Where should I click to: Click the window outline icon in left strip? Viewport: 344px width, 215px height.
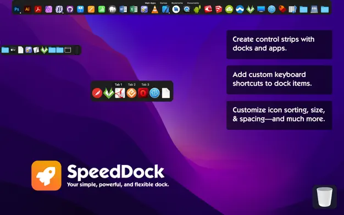tap(68, 50)
